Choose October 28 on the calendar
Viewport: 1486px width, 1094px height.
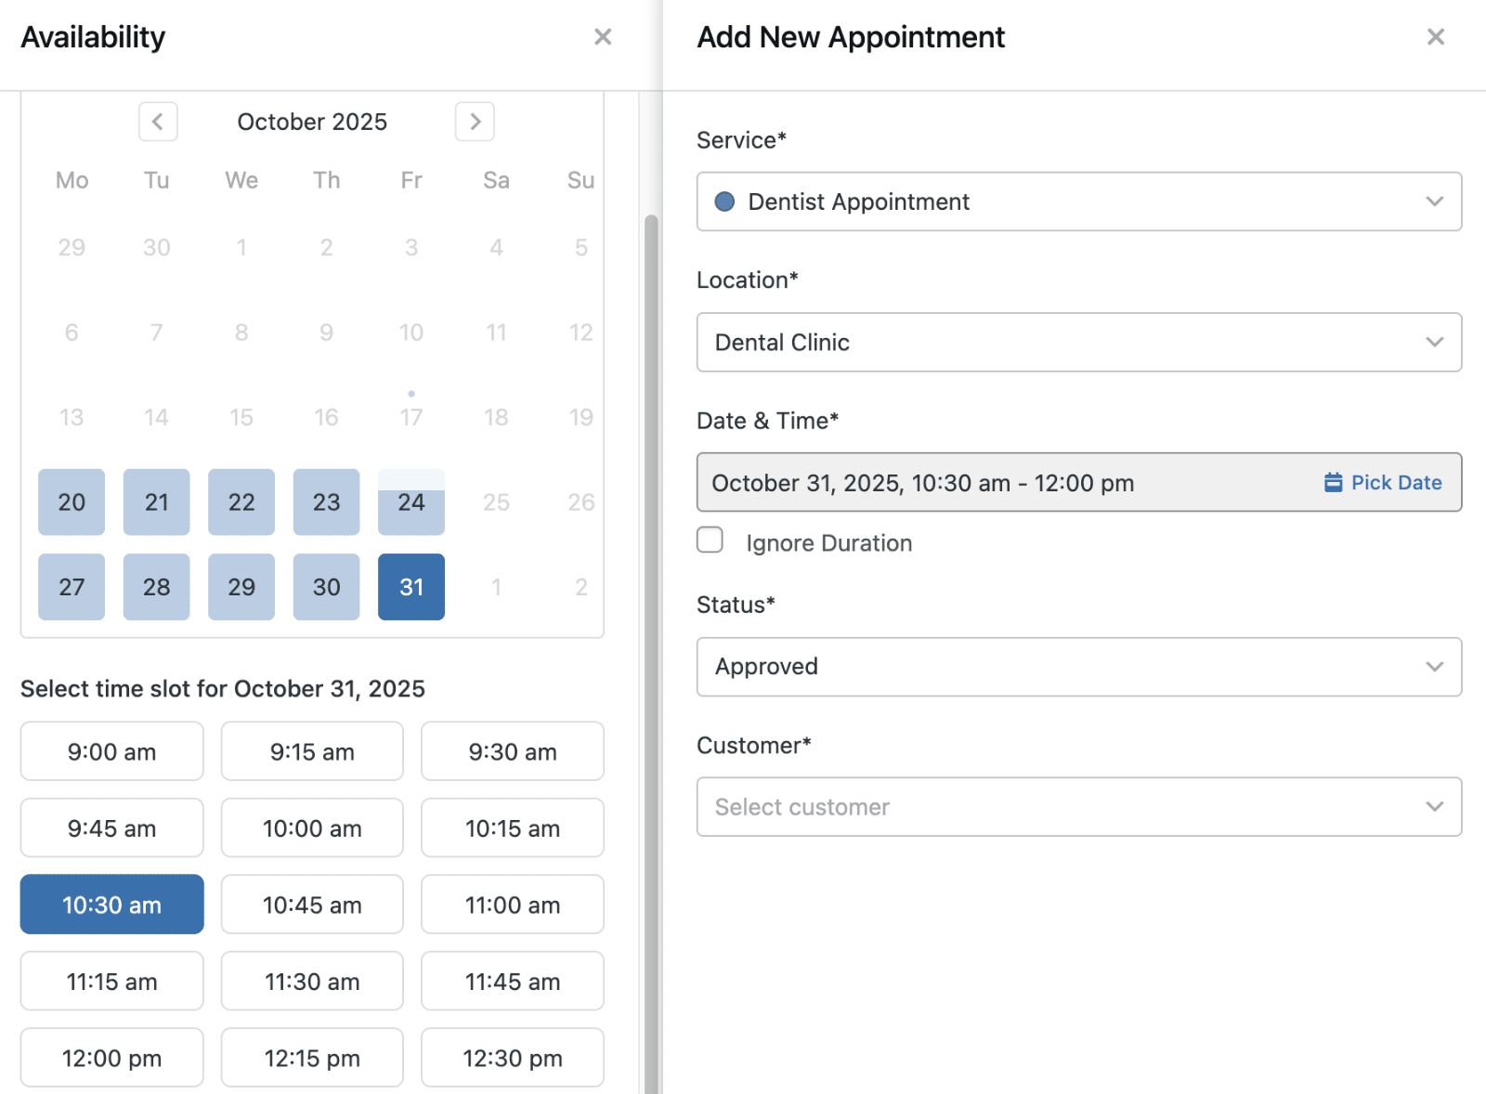click(x=156, y=587)
